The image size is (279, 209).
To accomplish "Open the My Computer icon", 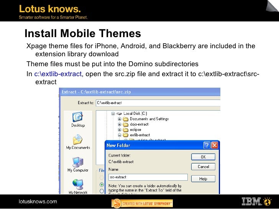I will coord(78,162).
